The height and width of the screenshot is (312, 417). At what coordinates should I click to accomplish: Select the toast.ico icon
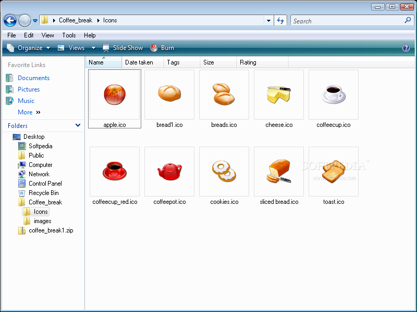(334, 172)
